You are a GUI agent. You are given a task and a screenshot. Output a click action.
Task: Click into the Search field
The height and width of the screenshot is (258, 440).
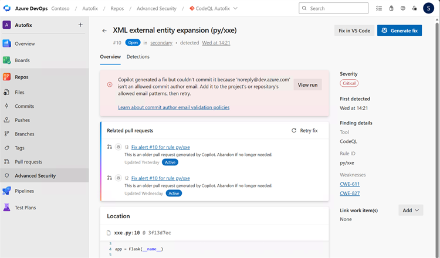(334, 8)
